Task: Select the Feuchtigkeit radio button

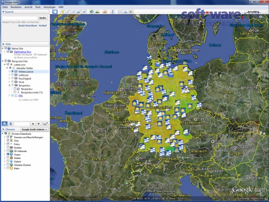Action: 13,78
